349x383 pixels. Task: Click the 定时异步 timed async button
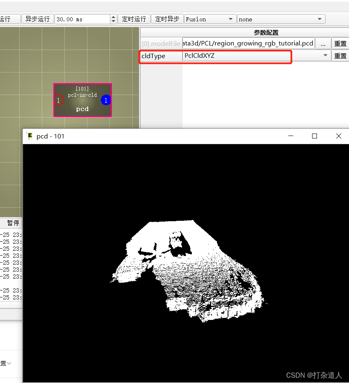(x=167, y=19)
